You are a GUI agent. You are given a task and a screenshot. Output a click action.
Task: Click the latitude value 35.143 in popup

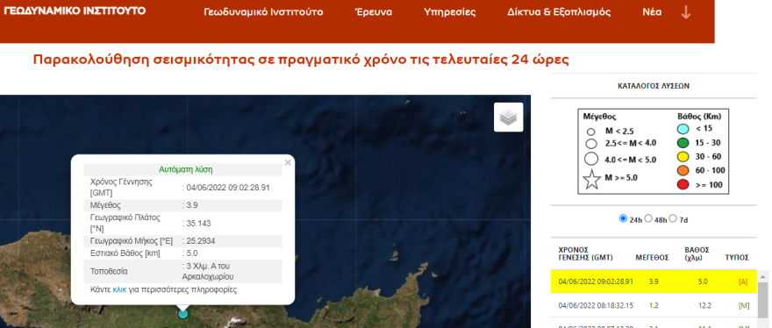click(x=198, y=224)
